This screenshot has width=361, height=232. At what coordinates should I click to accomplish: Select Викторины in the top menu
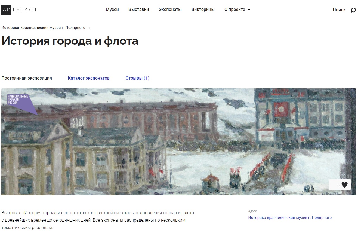point(203,10)
